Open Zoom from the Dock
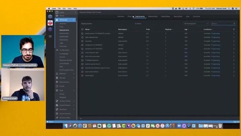Image resolution: width=241 pixels, height=136 pixels. pos(179,126)
